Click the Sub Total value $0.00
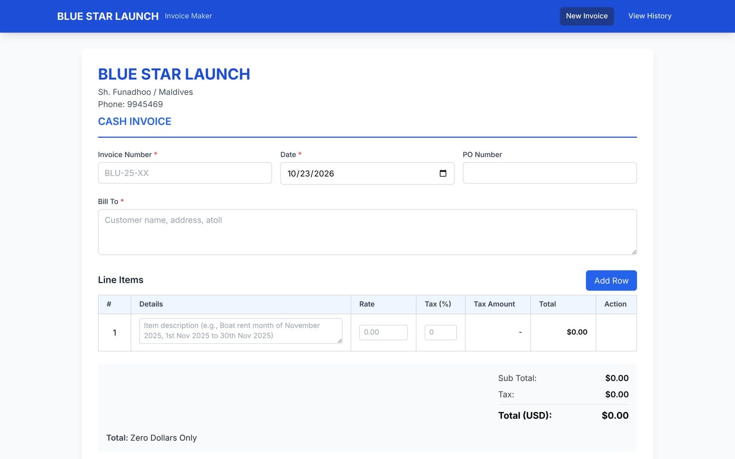 (616, 378)
